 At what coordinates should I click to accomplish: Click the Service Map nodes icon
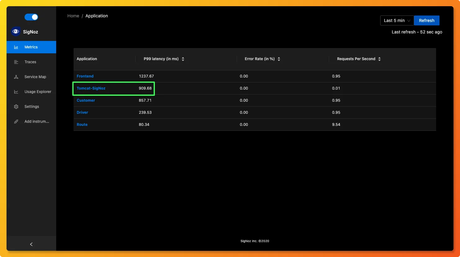click(16, 77)
